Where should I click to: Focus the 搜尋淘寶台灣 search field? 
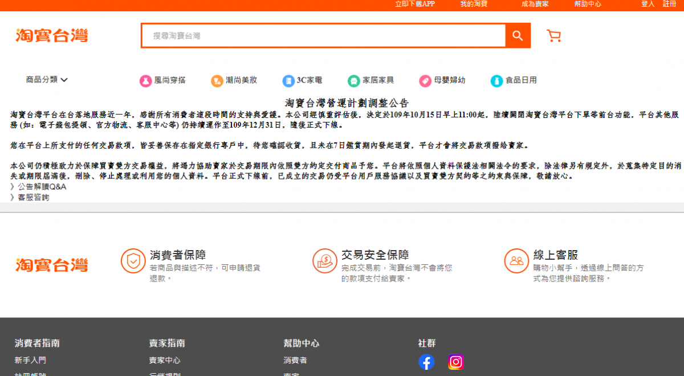324,35
